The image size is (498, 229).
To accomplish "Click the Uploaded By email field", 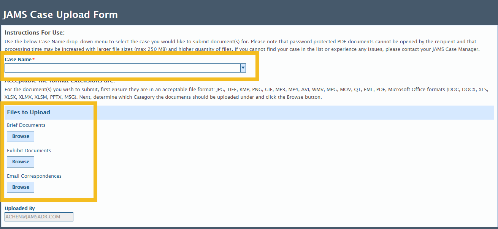I will point(39,217).
